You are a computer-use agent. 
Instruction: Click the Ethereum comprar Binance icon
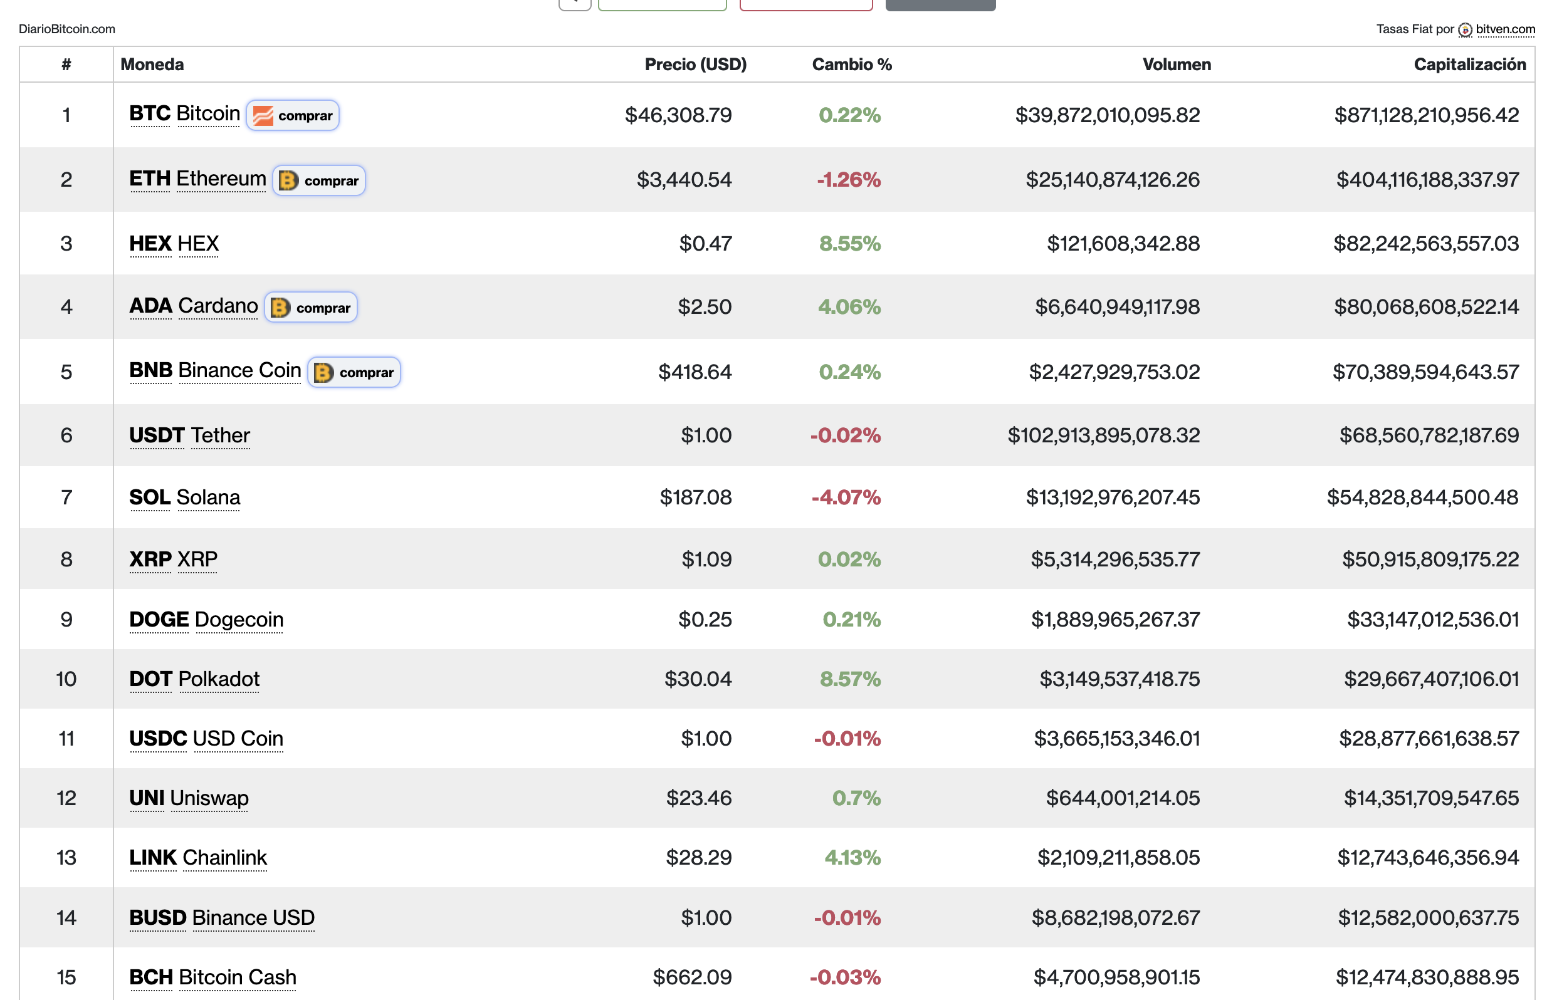(288, 180)
